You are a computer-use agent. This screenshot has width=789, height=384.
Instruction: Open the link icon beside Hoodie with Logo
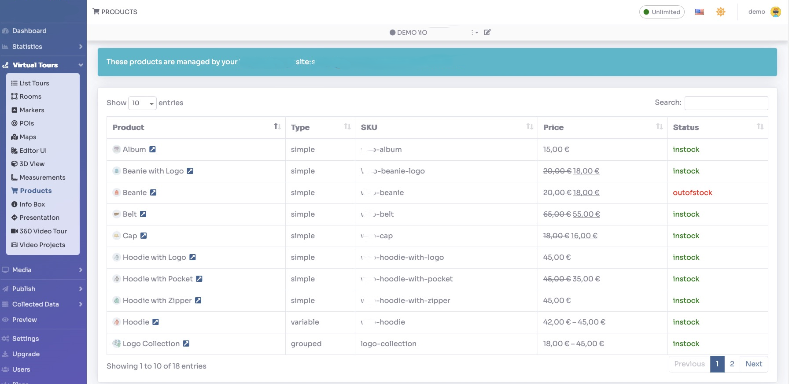coord(192,257)
